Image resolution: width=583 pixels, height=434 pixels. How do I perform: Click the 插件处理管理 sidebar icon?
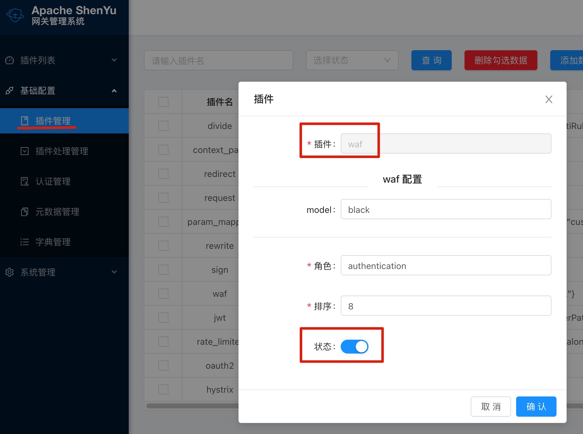coord(25,151)
